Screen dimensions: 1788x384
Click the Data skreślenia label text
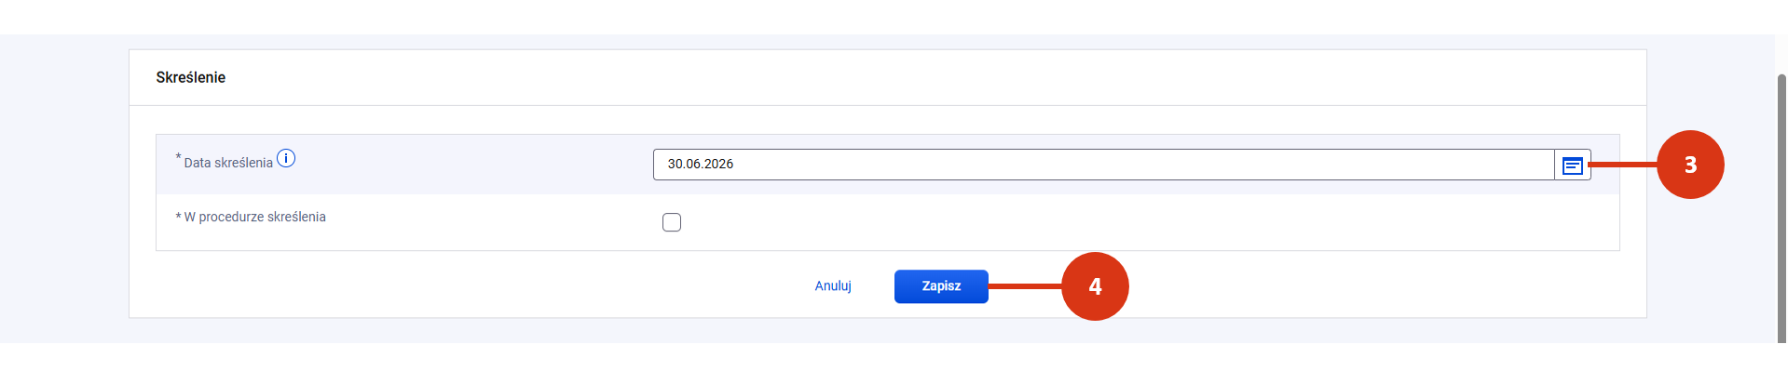(x=228, y=163)
